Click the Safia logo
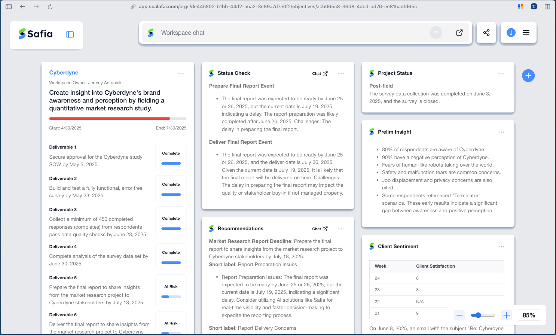The image size is (556, 335). (x=36, y=34)
